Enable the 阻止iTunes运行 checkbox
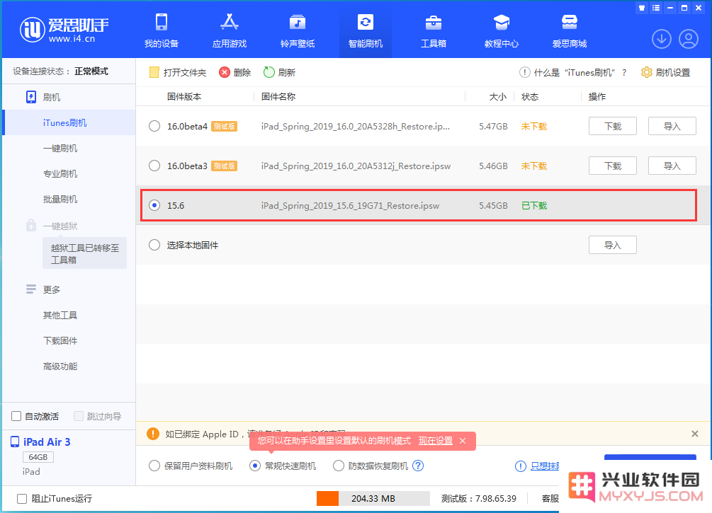 tap(22, 498)
